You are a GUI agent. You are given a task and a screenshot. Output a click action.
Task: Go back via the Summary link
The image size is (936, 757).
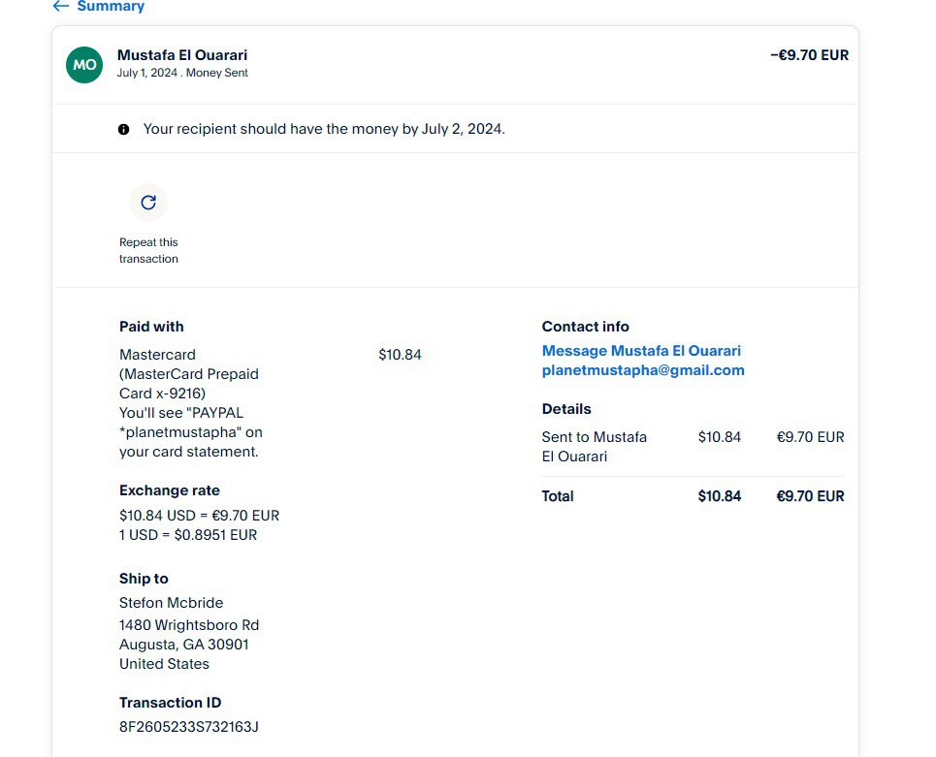click(111, 7)
